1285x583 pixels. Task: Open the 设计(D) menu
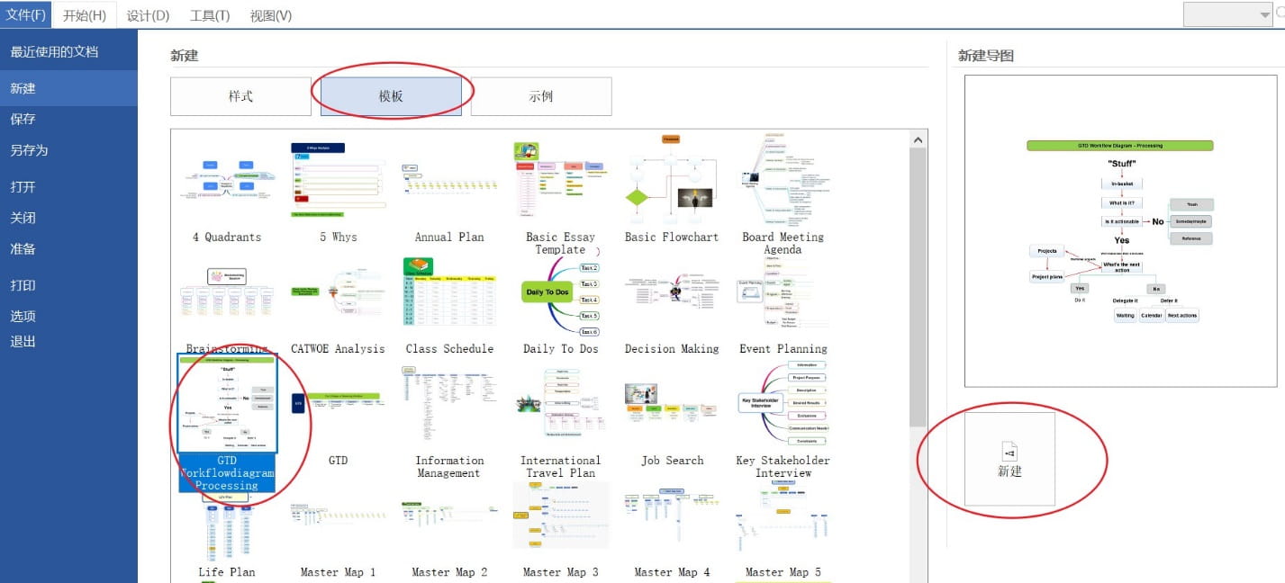(x=148, y=15)
